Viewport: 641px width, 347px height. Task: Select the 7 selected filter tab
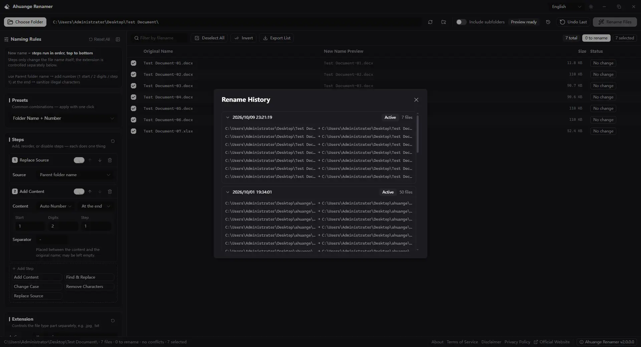click(x=625, y=38)
